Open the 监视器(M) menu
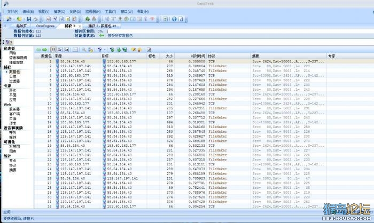This screenshot has height=223, width=374. (93, 11)
